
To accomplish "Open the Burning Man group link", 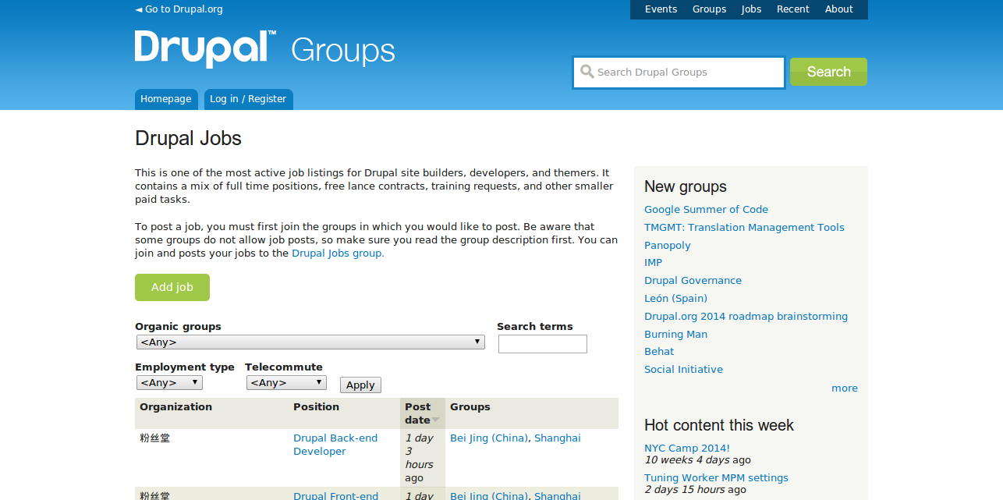I will click(675, 335).
